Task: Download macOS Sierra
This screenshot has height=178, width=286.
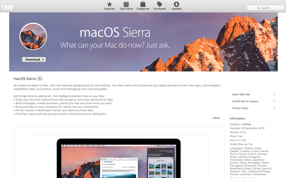Action: pyautogui.click(x=32, y=59)
